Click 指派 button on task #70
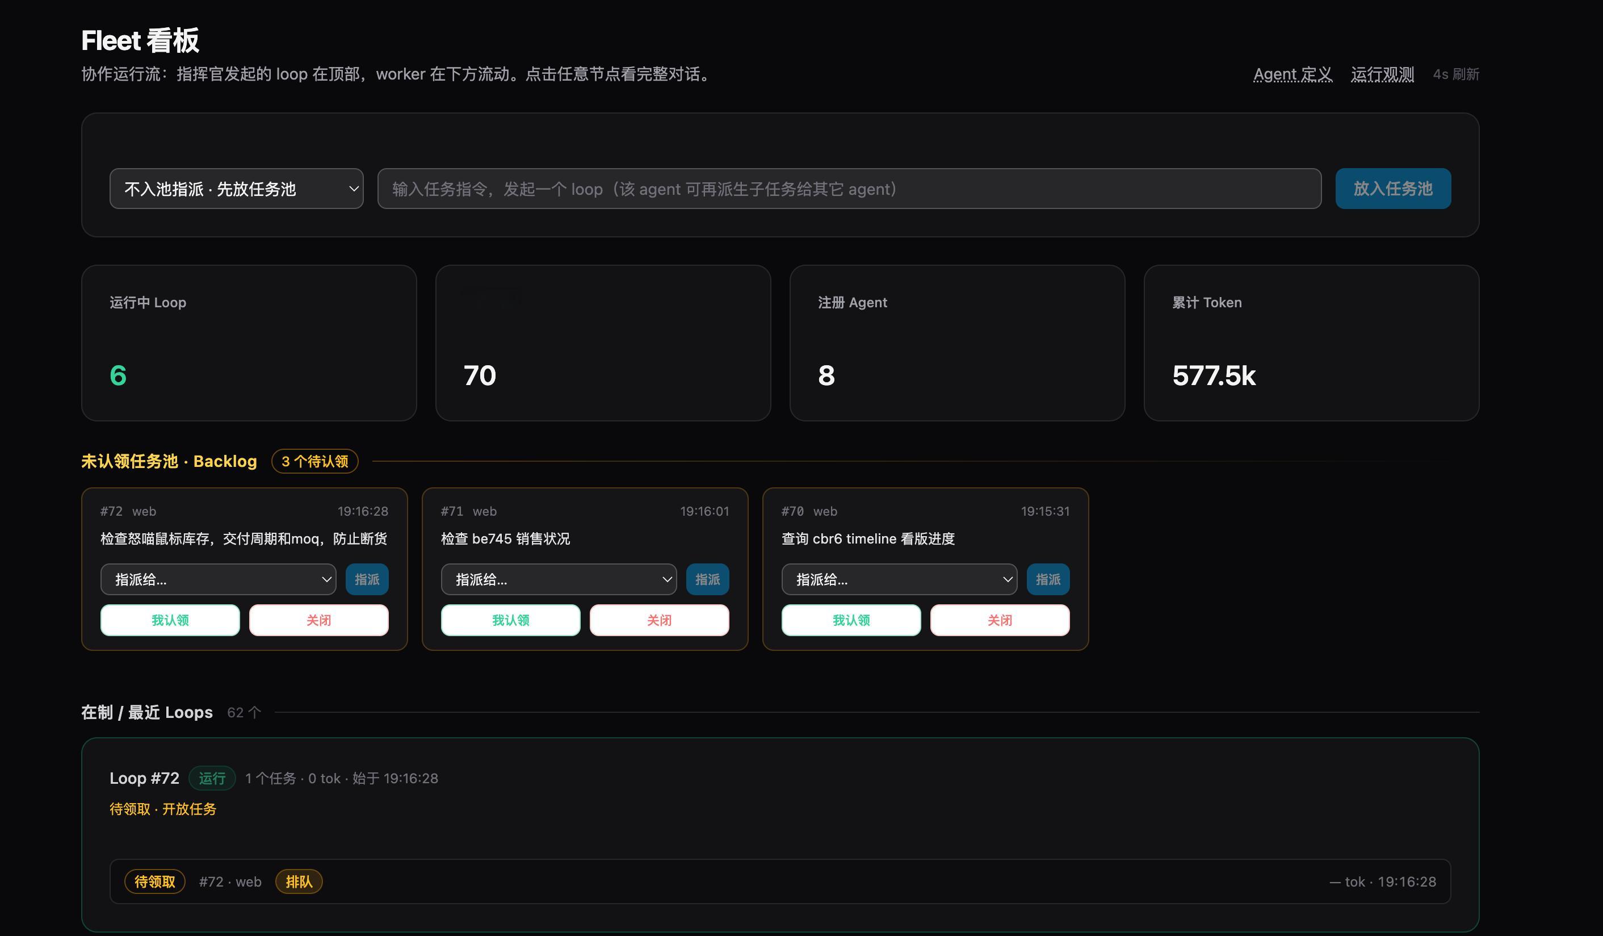 click(1048, 579)
